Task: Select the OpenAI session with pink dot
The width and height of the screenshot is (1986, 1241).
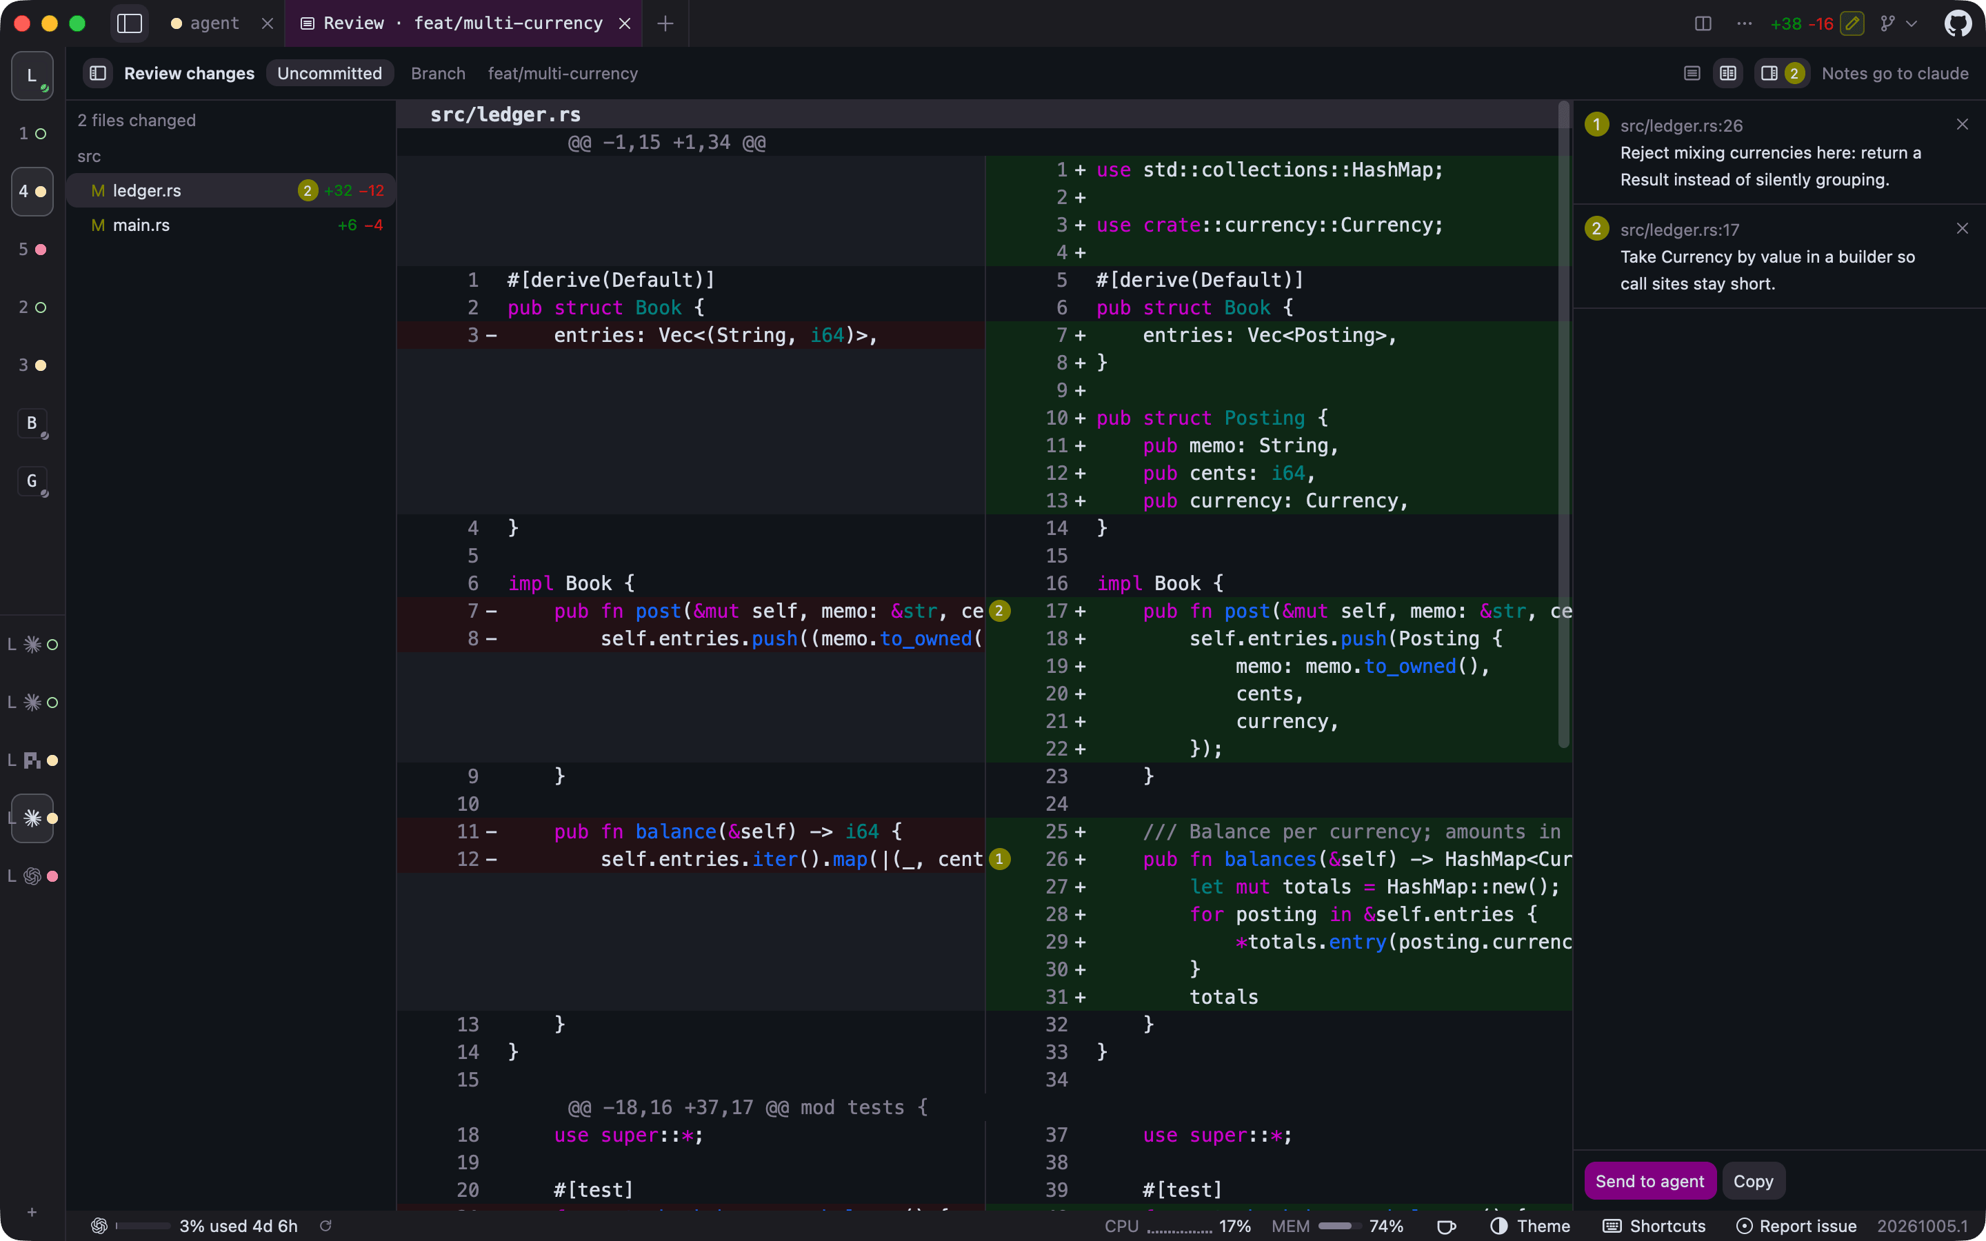Action: point(33,876)
